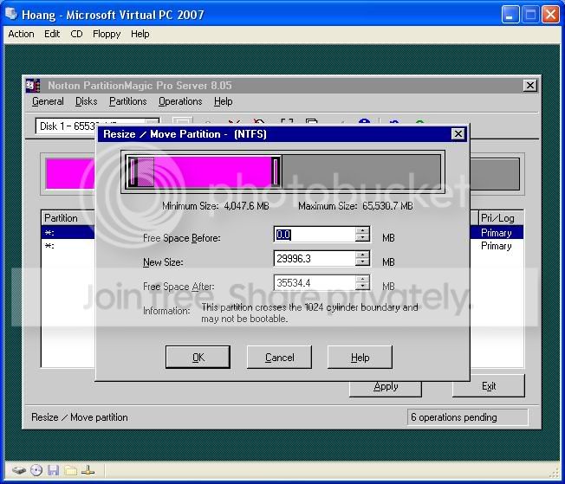This screenshot has height=484, width=565.
Task: Click the New Size input field
Action: 315,259
